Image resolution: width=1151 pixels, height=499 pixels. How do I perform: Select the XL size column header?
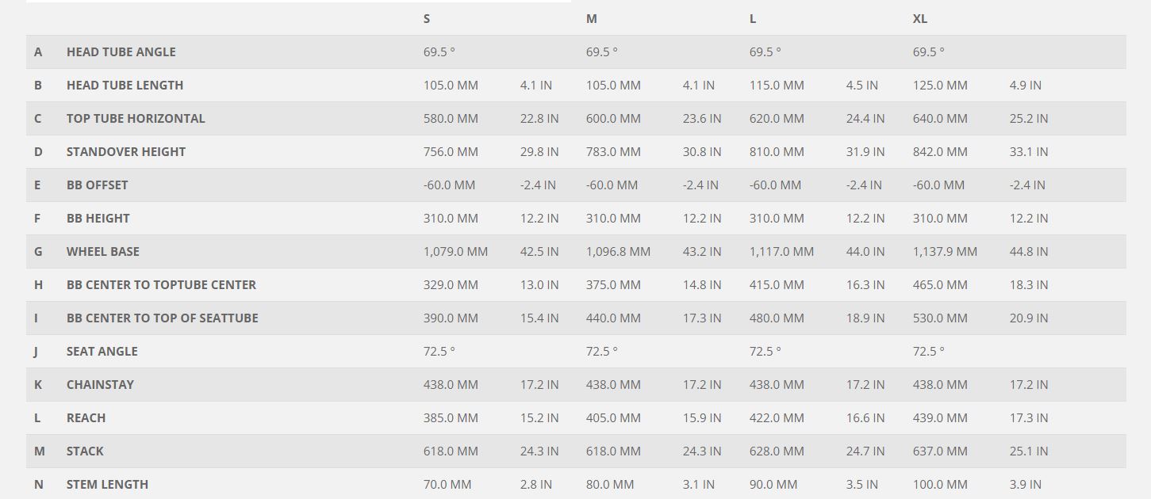(919, 18)
